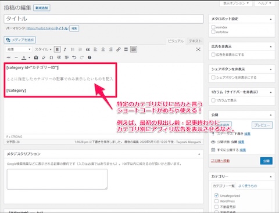This screenshot has height=213, width=279.
Task: Collapse the 広告を非表示 panel
Action: [x=271, y=46]
